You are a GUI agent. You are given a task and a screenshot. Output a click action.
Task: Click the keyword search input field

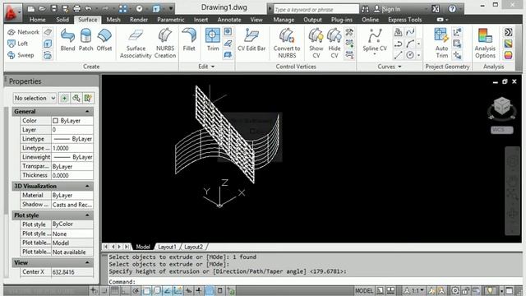(x=316, y=9)
